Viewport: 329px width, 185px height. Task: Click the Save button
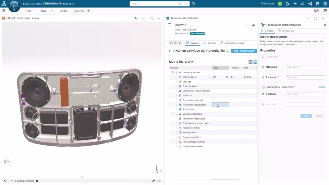coord(306,116)
